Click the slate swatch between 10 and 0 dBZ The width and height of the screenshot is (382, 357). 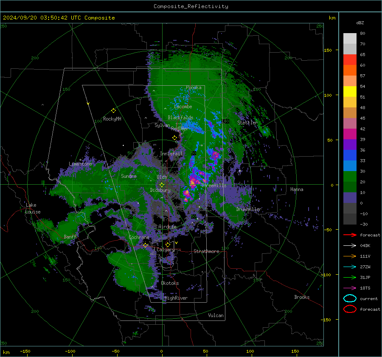tap(350, 198)
